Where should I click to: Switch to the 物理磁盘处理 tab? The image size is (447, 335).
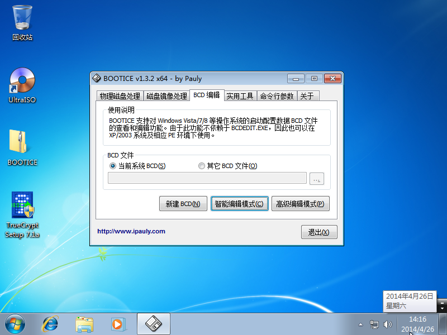(120, 96)
